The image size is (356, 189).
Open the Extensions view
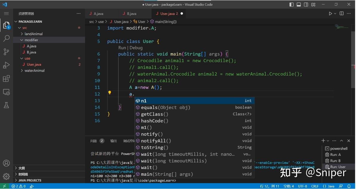click(x=6, y=79)
